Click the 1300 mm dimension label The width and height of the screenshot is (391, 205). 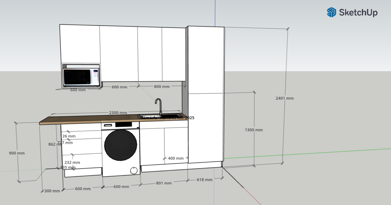[x=254, y=130]
